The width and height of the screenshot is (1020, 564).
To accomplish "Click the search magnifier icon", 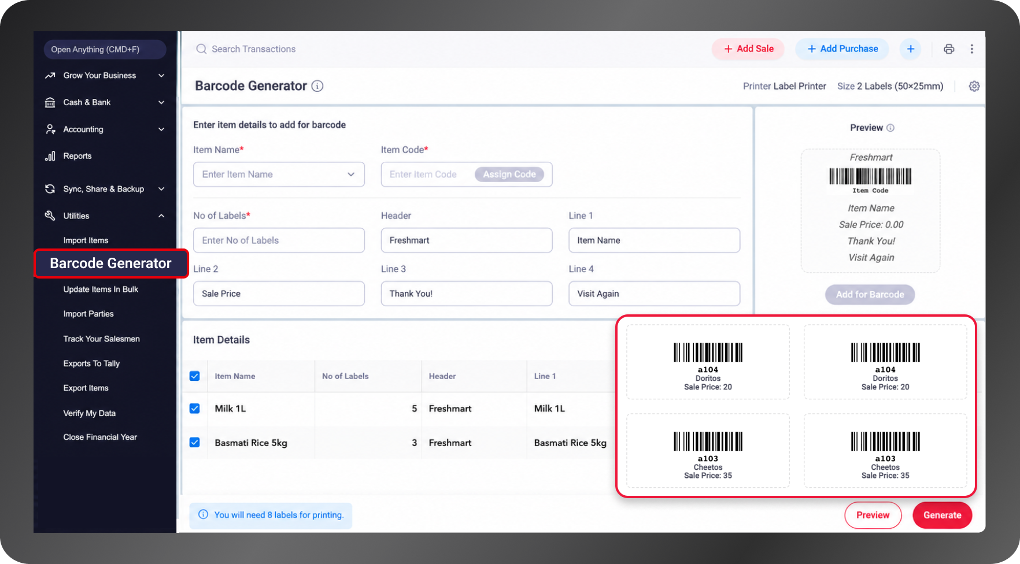I will [x=201, y=49].
